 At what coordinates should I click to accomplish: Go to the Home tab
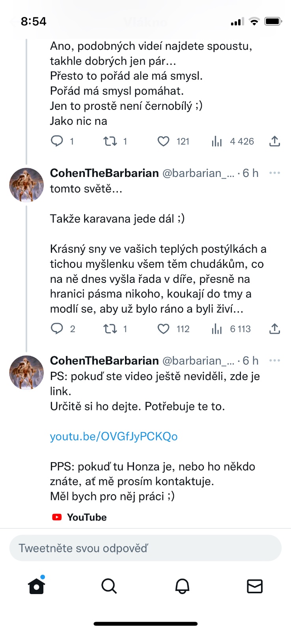pyautogui.click(x=37, y=586)
